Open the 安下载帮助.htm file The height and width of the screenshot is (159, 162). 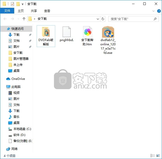click(x=87, y=36)
